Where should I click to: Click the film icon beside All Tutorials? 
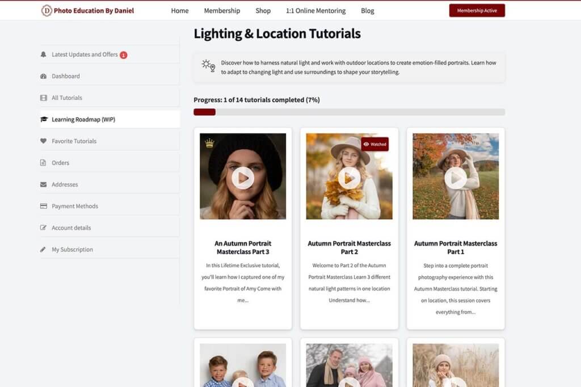click(43, 98)
